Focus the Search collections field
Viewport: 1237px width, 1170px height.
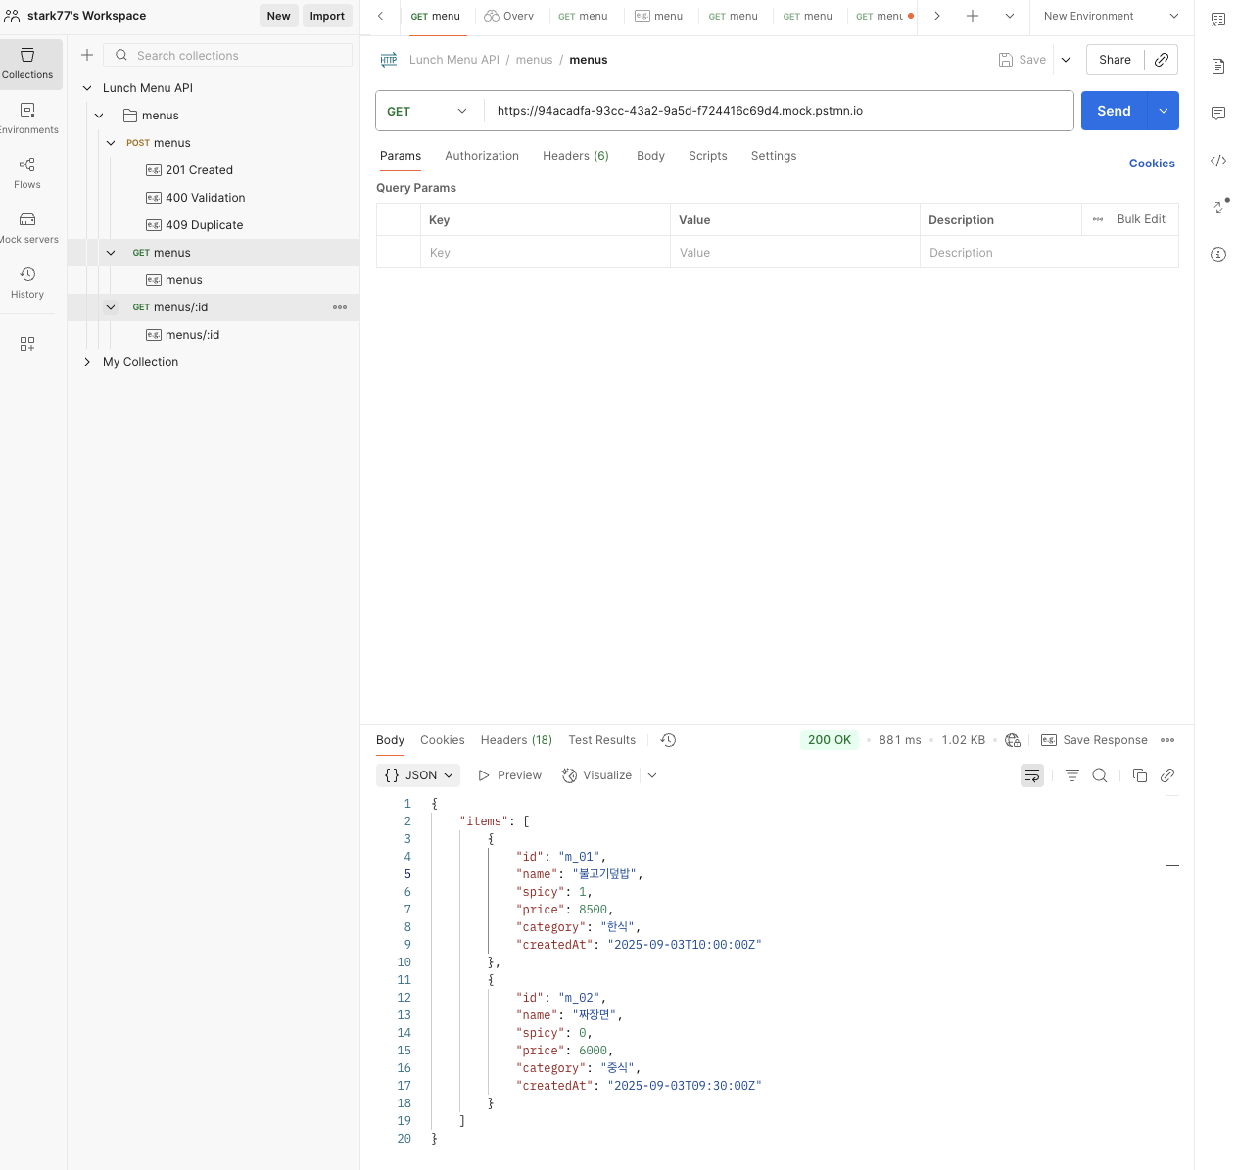[228, 56]
